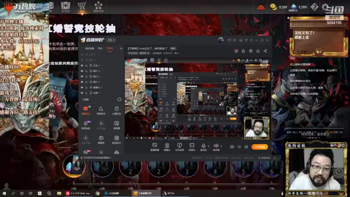Image resolution: width=350 pixels, height=197 pixels.
Task: Open the 主播任务 tool
Action: [x=116, y=111]
